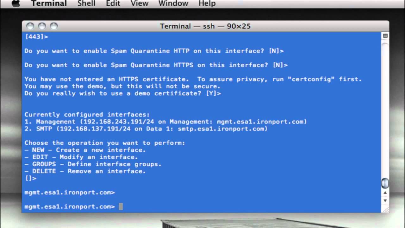The height and width of the screenshot is (228, 405).
Task: Open the Edit menu
Action: (x=113, y=3)
